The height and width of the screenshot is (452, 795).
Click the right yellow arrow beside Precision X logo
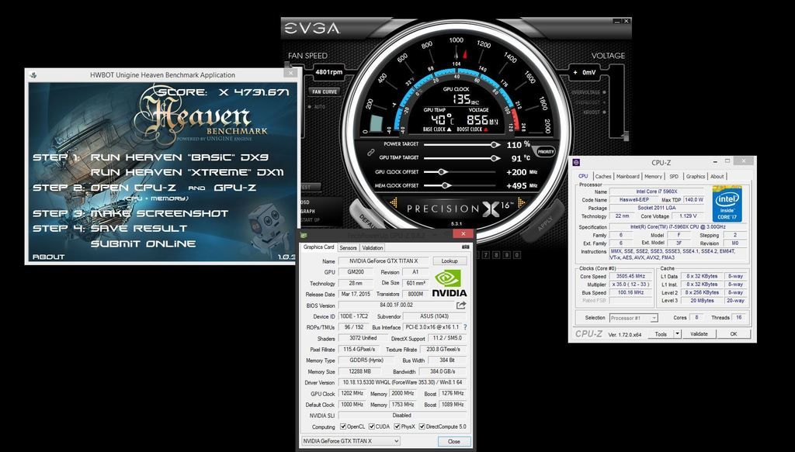tap(522, 203)
